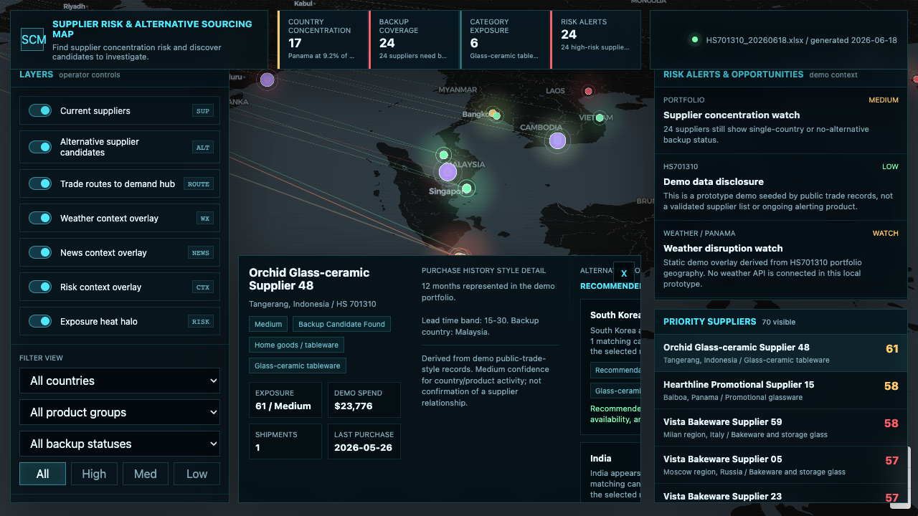Click the India alternative sourcing card
Screen dimensions: 918x516
(610, 473)
